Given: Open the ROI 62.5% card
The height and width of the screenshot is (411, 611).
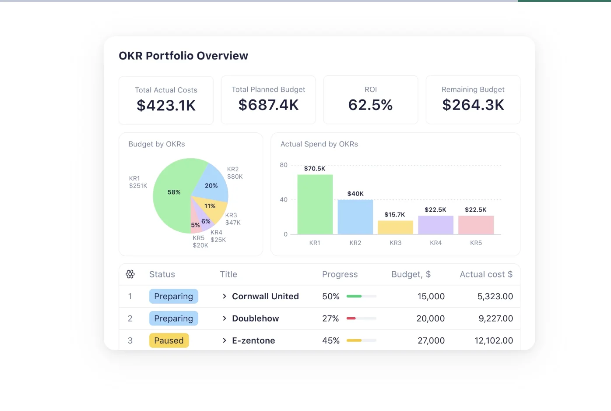Looking at the screenshot, I should click(x=371, y=100).
